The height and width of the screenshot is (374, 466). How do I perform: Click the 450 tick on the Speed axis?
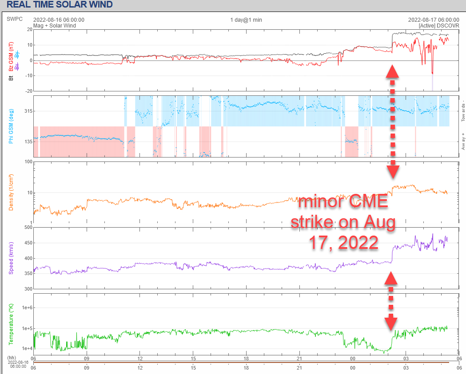click(x=28, y=243)
